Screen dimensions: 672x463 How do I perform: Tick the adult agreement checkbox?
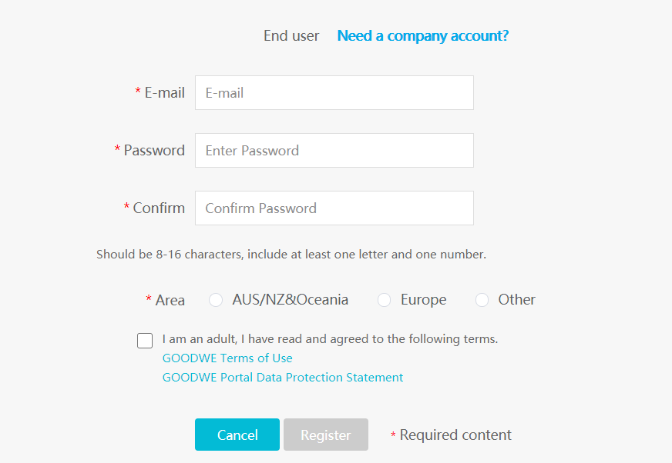(145, 341)
